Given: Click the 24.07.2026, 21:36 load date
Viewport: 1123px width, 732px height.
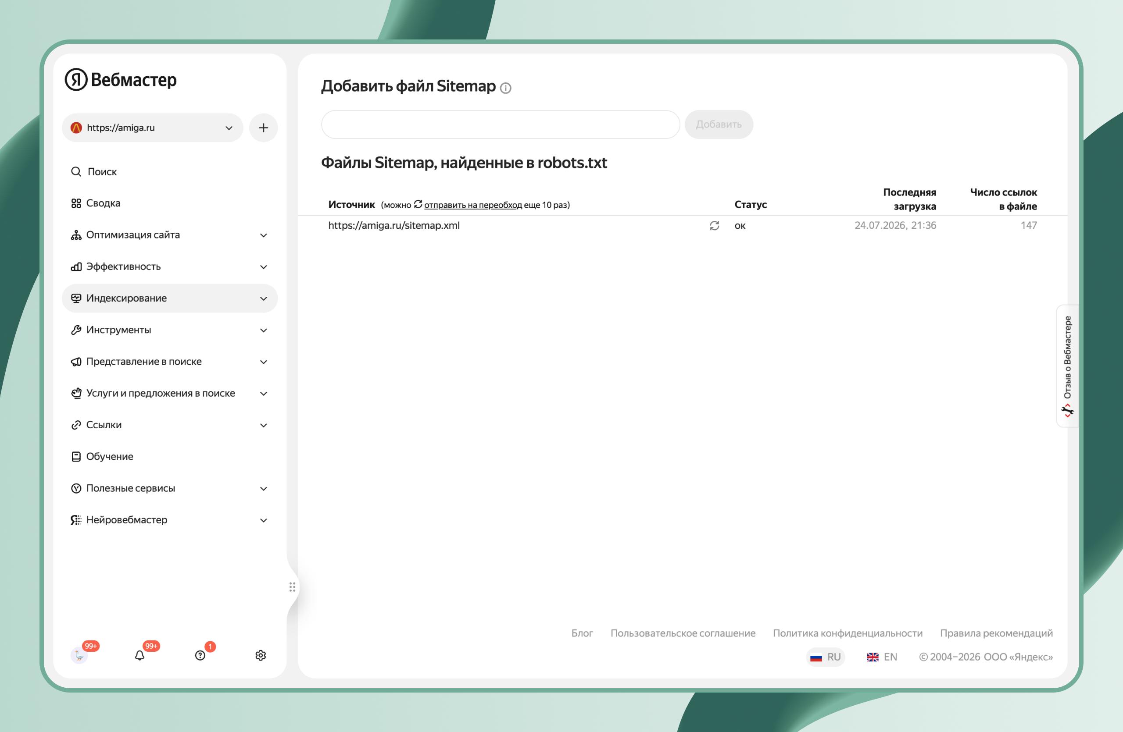Looking at the screenshot, I should 895,226.
